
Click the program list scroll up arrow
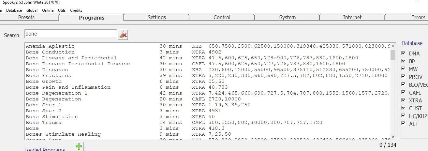[393, 46]
